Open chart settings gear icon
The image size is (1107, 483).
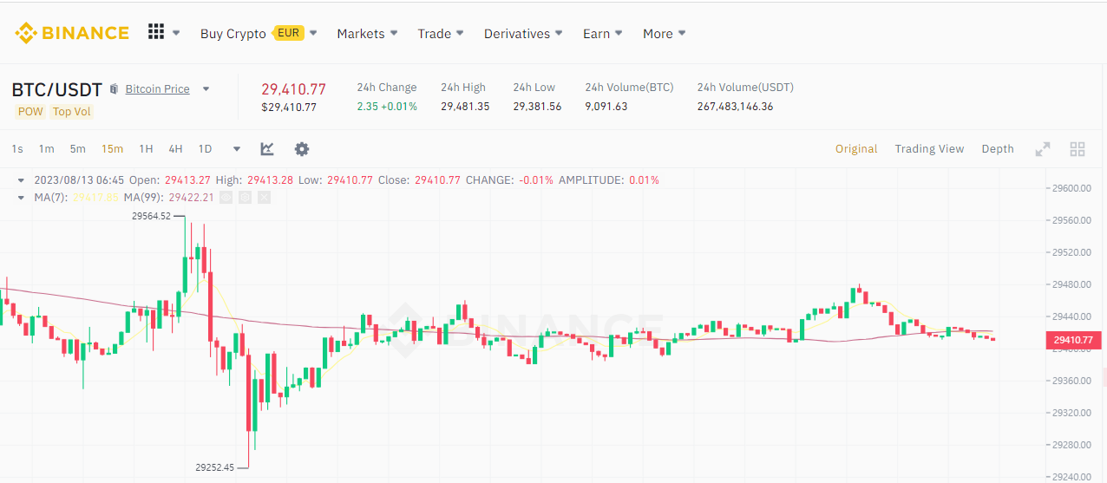[302, 149]
